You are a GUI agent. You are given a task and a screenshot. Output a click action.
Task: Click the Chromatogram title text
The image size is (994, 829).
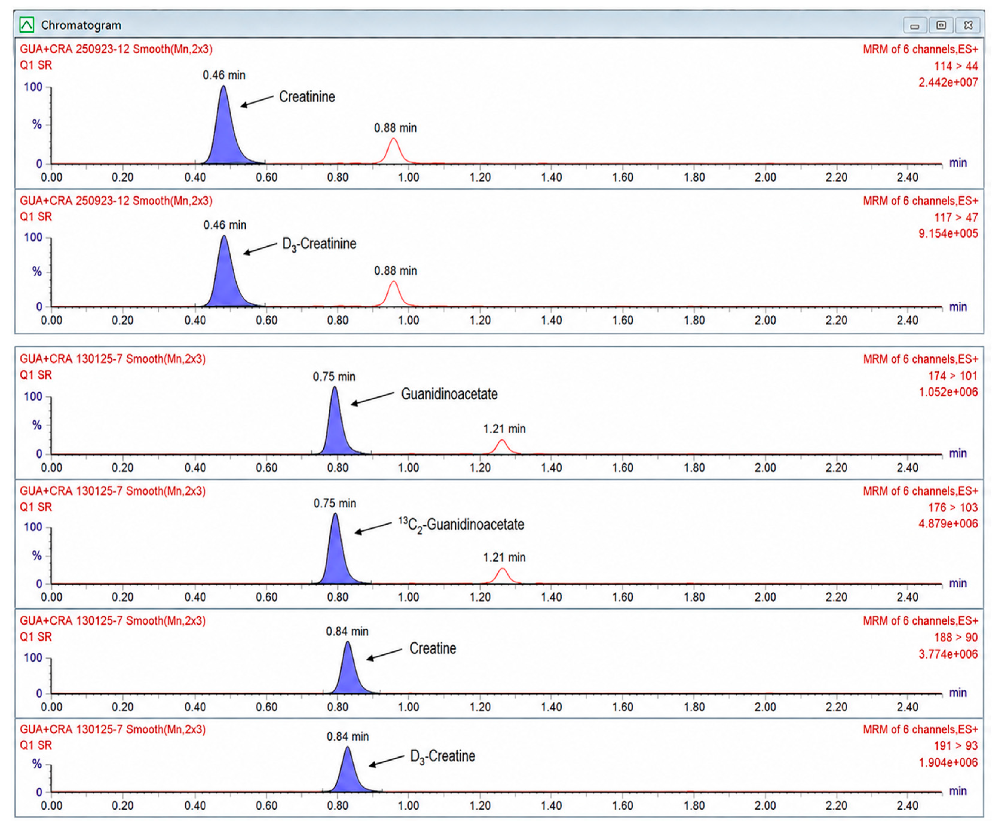[x=81, y=25]
